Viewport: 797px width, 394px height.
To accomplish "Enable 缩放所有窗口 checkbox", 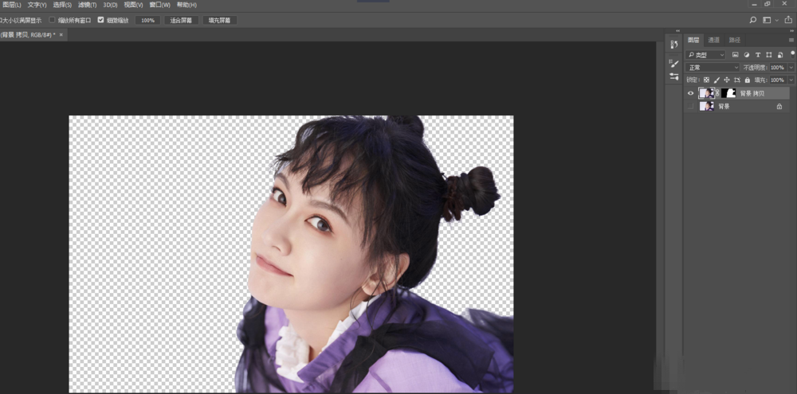I will 52,21.
